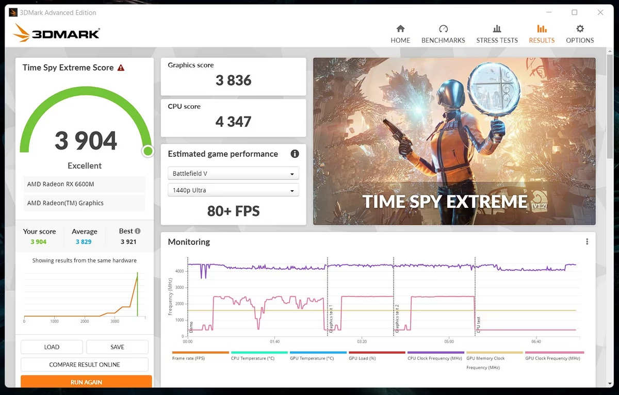Click the large 3 904 score in the gauge

[x=86, y=141]
